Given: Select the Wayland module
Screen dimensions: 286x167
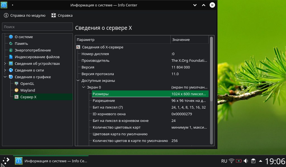Looking at the screenshot, I should pyautogui.click(x=28, y=90).
